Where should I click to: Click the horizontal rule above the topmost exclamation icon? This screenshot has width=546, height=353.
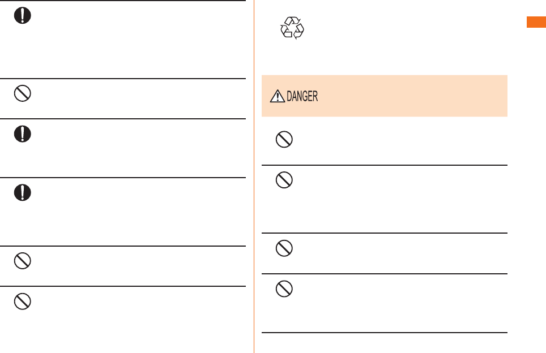click(x=123, y=1)
